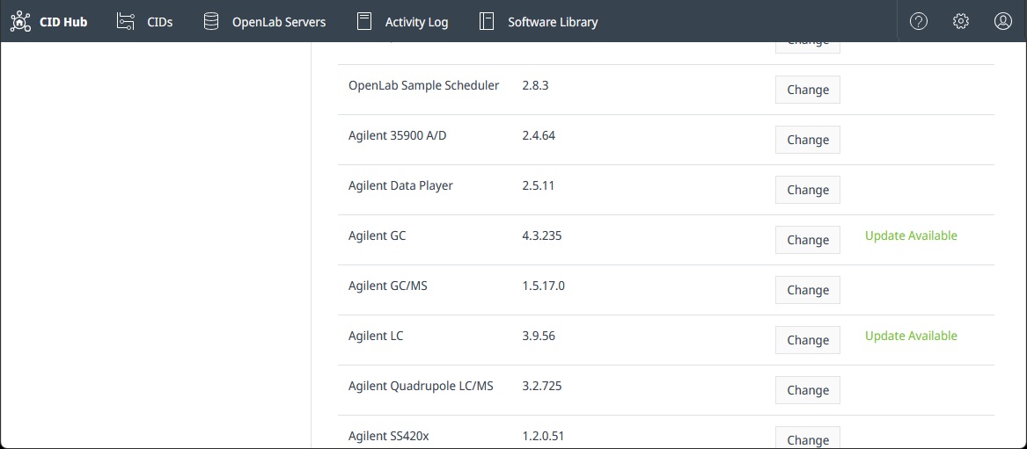Change Agilent LC version
This screenshot has height=449, width=1027.
coord(808,340)
